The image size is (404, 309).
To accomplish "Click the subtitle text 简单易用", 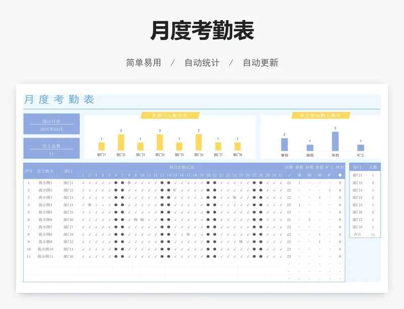I will [x=143, y=63].
